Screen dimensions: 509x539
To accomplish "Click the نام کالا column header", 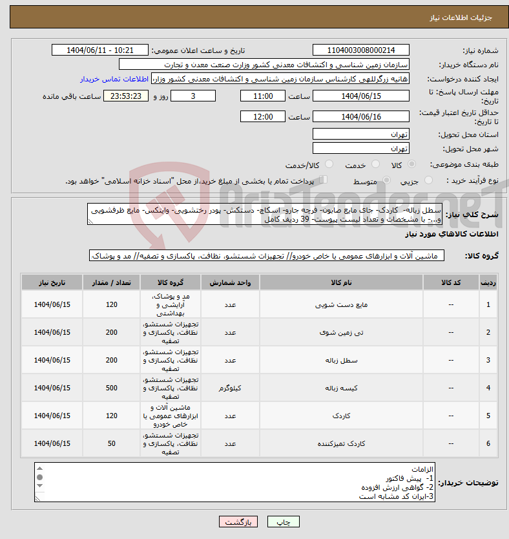I will [341, 282].
